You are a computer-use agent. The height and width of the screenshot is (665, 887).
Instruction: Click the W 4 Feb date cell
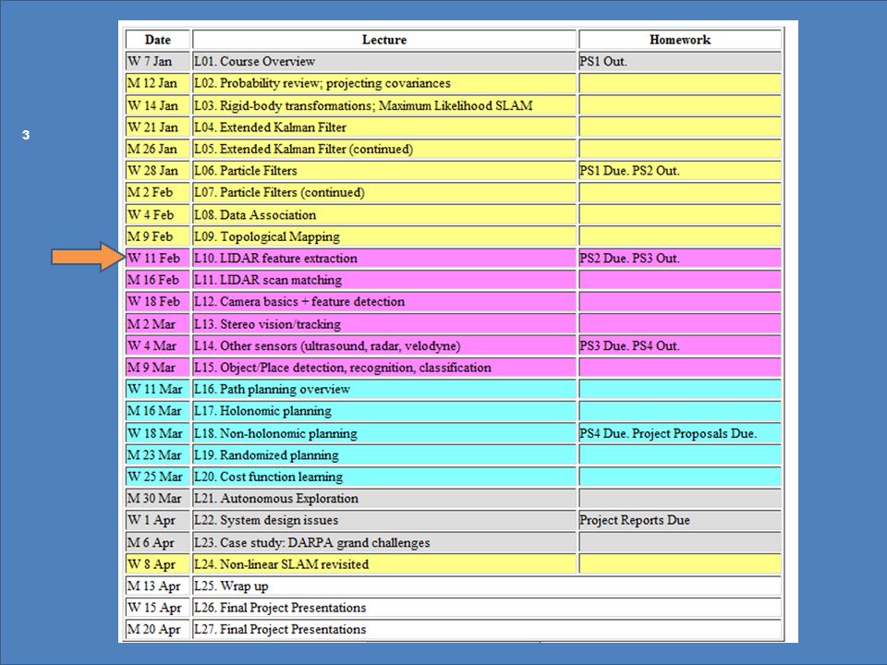pyautogui.click(x=157, y=214)
